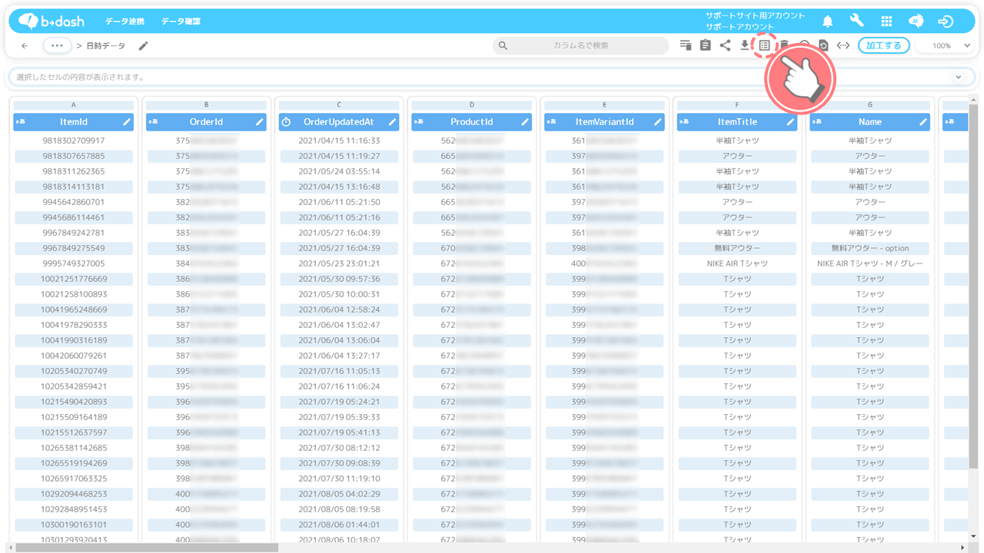The image size is (984, 553).
Task: Select cell 無料アウター - option
Action: (869, 249)
